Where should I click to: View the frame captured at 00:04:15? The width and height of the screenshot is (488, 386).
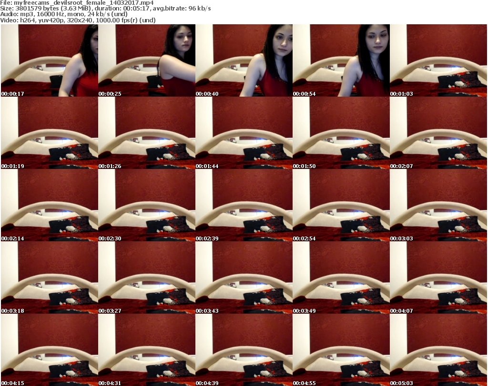(50, 350)
